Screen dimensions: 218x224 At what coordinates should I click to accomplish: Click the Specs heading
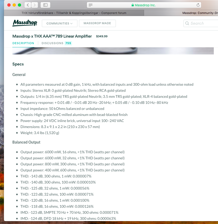tap(18, 64)
